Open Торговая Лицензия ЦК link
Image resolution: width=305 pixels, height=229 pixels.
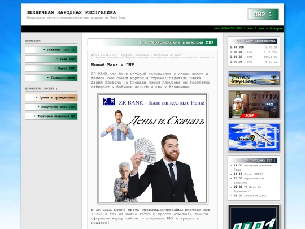click(51, 116)
